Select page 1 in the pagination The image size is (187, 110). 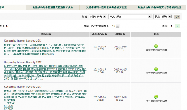171,26
